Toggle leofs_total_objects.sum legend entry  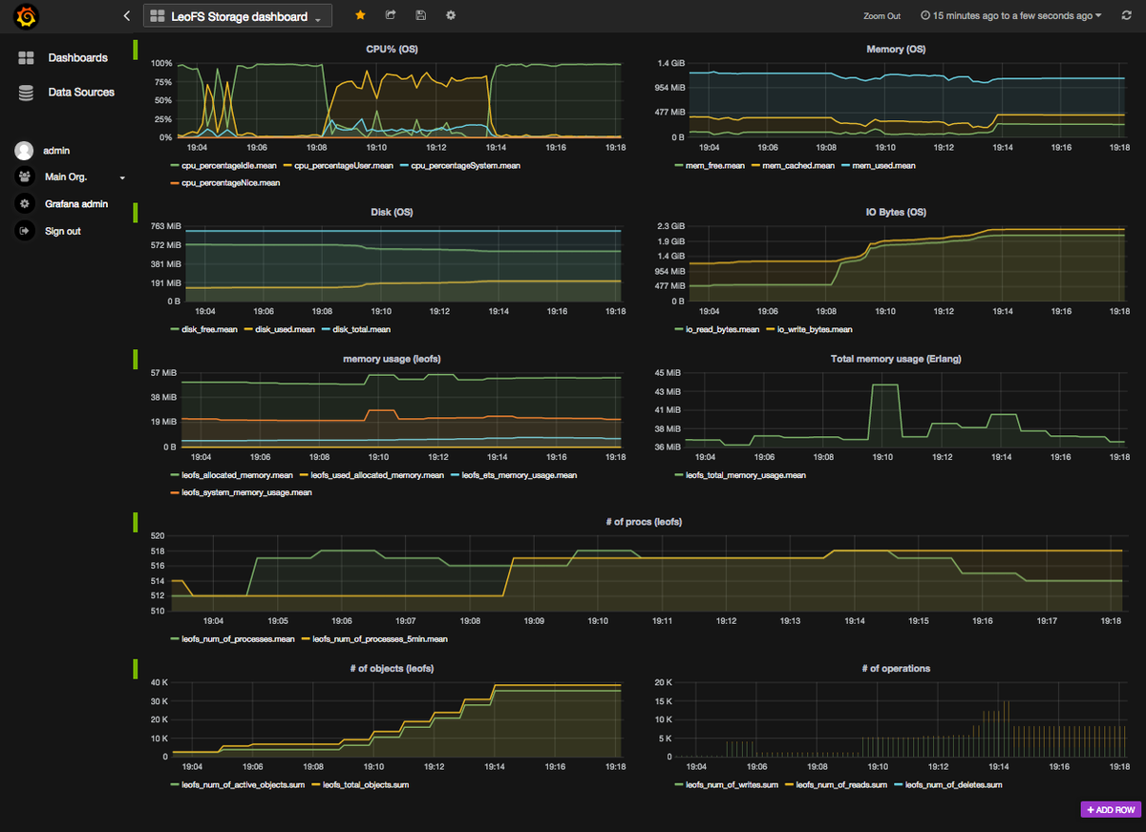(x=362, y=785)
